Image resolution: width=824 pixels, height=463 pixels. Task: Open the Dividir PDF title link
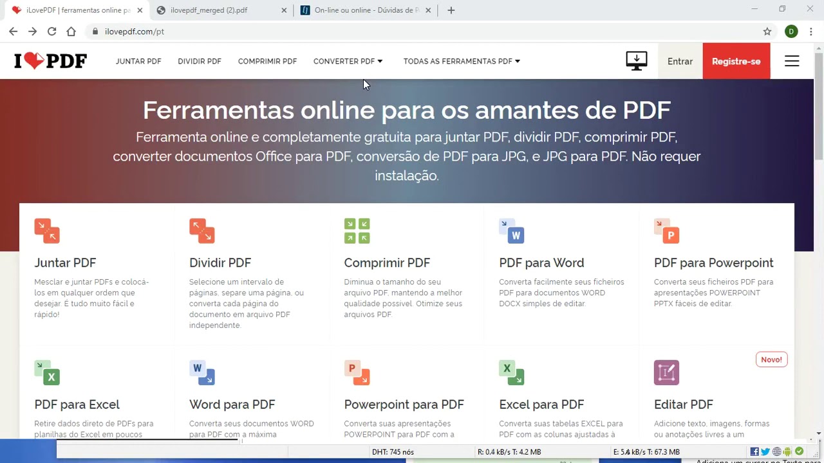220,262
